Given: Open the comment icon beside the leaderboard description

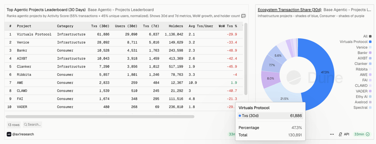Looking at the screenshot, I should pos(243,16).
